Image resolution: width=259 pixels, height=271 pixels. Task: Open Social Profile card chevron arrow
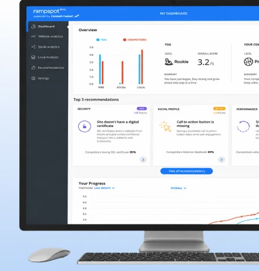pyautogui.click(x=221, y=160)
